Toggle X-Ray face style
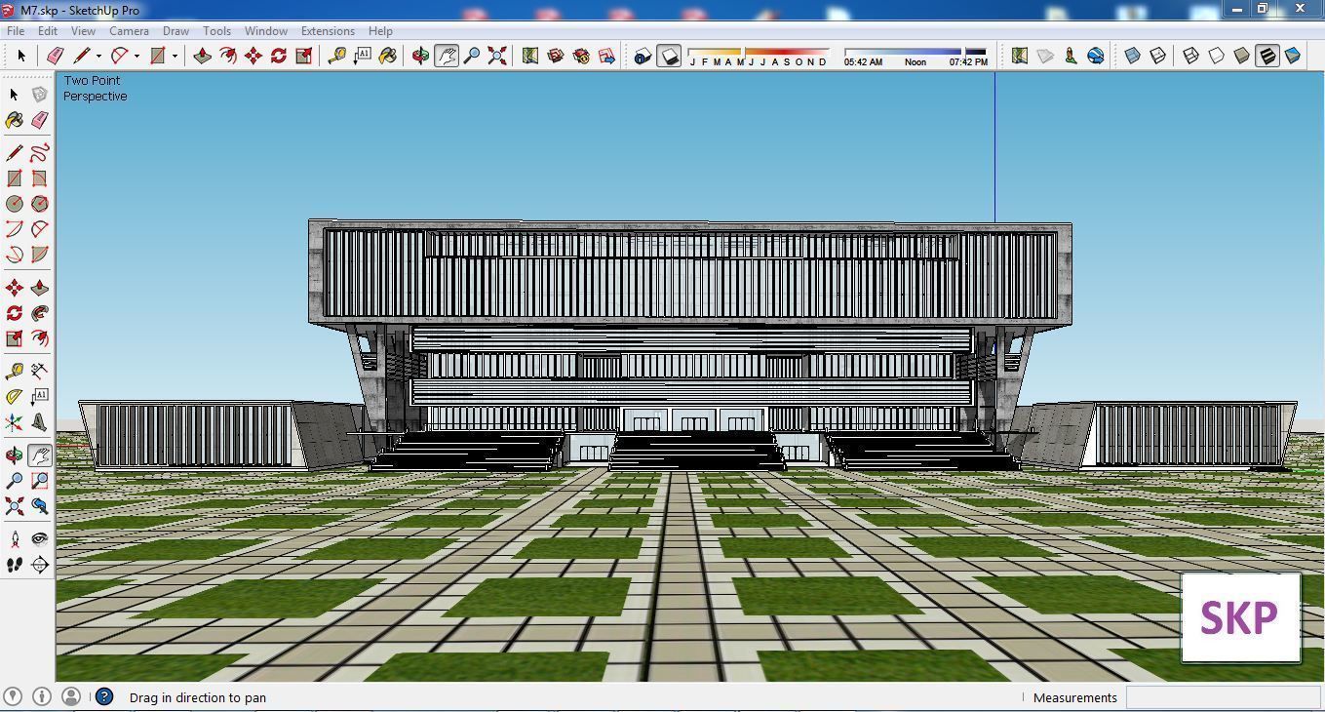The image size is (1325, 712). click(1133, 56)
